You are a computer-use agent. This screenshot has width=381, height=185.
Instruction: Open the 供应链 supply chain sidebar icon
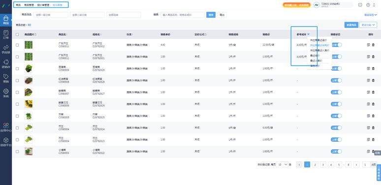pos(6,49)
